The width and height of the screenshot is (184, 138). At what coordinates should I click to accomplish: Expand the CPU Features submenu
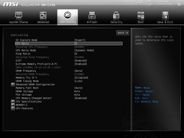[x=24, y=109]
